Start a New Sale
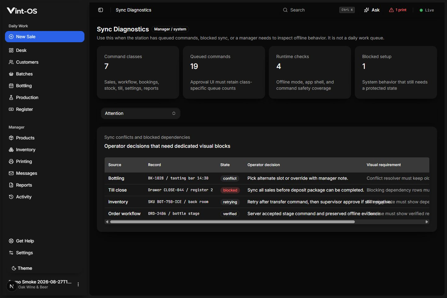The width and height of the screenshot is (447, 298). click(x=45, y=37)
